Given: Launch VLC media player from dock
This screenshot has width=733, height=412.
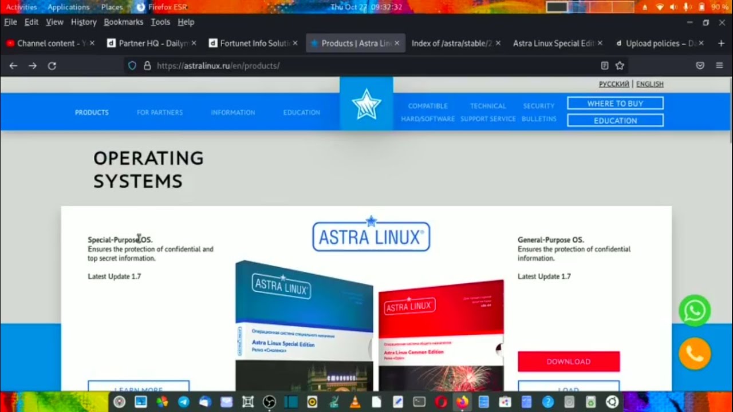Looking at the screenshot, I should (355, 402).
